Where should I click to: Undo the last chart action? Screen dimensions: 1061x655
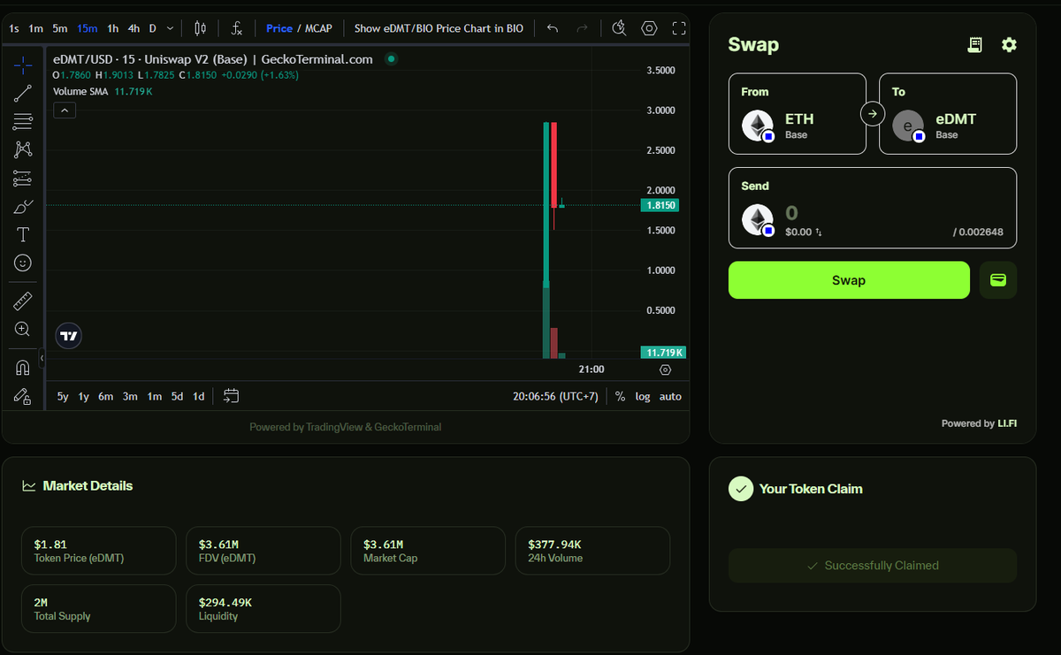553,28
